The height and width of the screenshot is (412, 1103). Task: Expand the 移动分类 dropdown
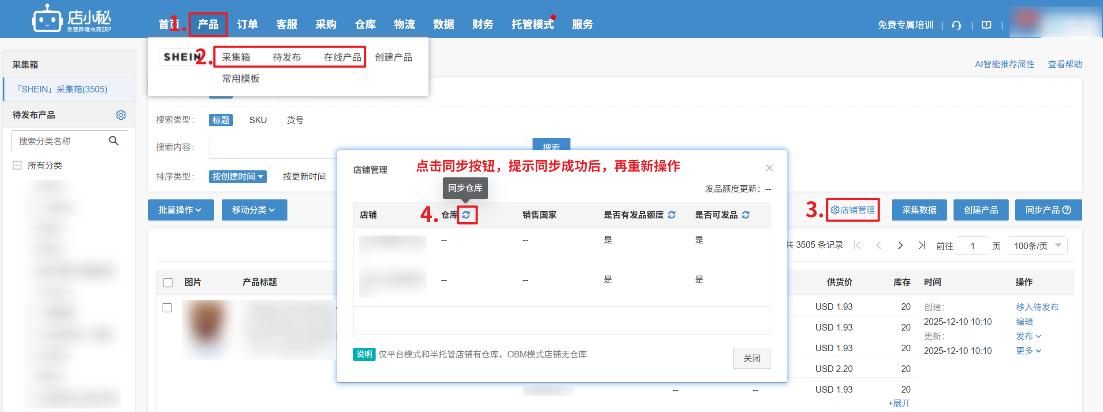tap(254, 210)
